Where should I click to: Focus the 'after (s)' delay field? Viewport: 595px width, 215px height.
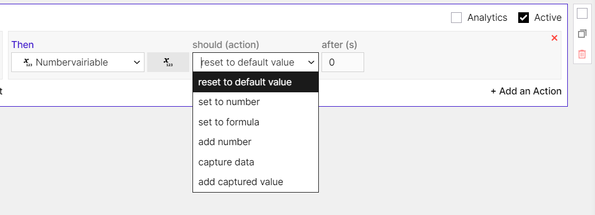point(343,62)
